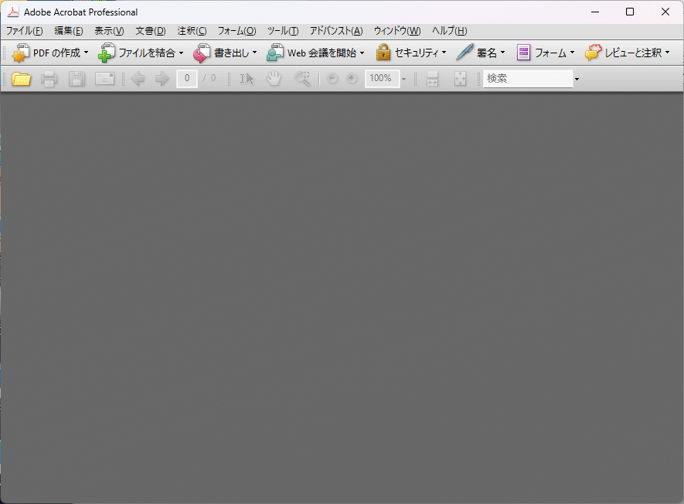The width and height of the screenshot is (684, 504).
Task: Select the Marquee Zoom tool
Action: 302,79
